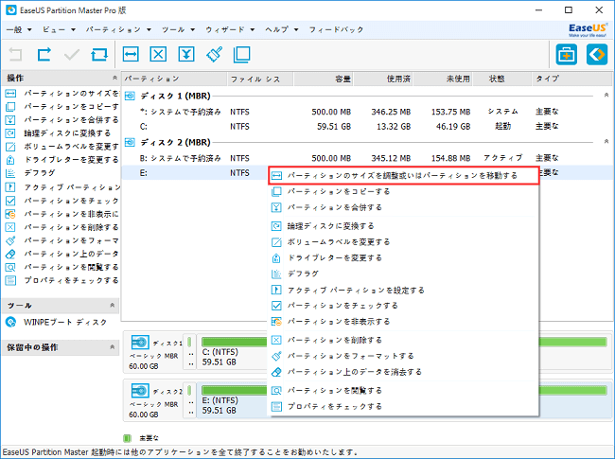Collapse the ディスク 1 group in list

606,95
